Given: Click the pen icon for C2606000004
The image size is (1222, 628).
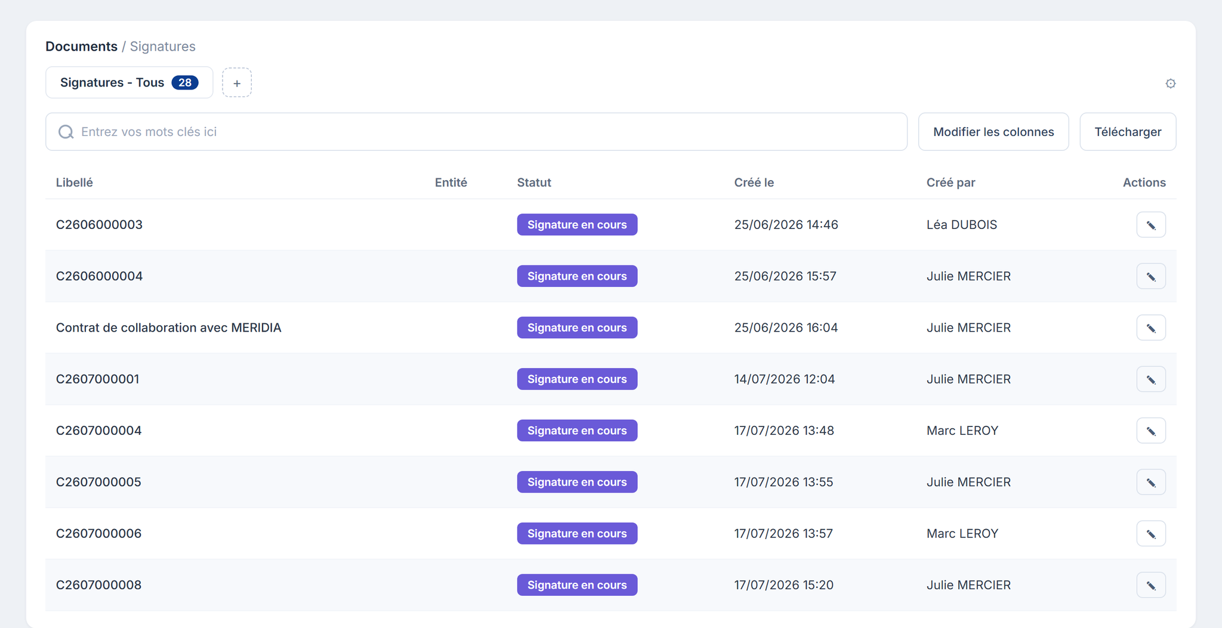Looking at the screenshot, I should (1151, 276).
